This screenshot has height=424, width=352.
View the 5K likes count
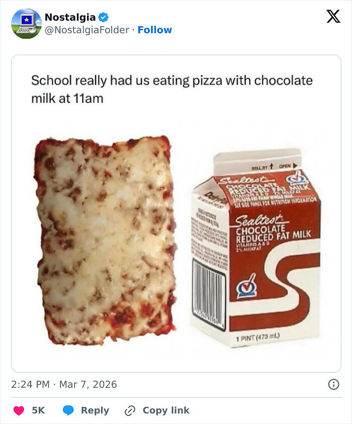(x=38, y=410)
